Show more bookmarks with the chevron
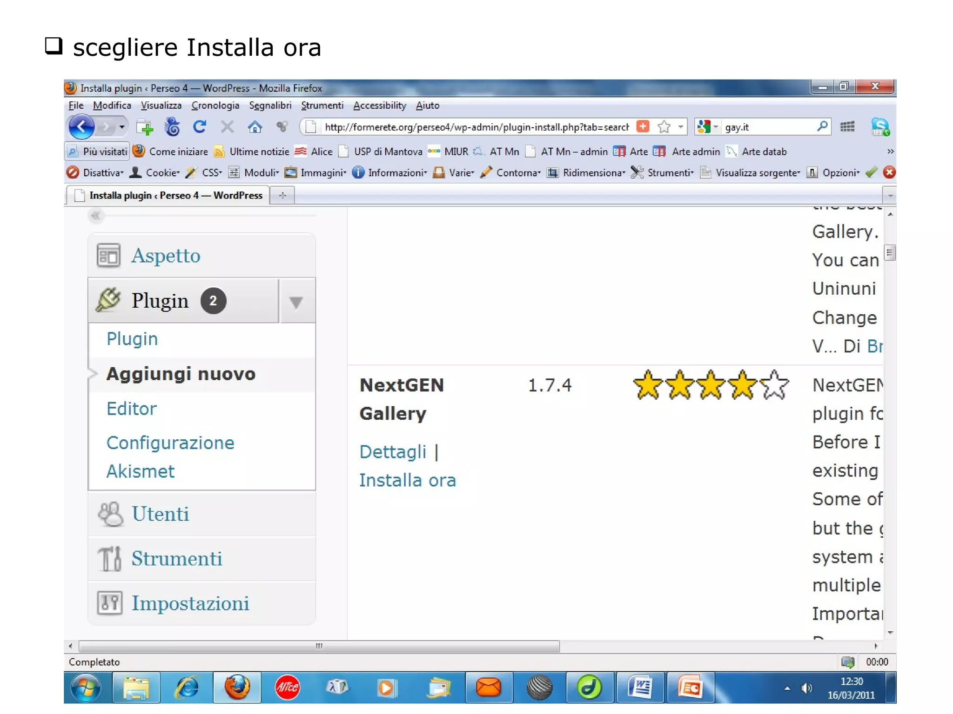953x714 pixels. point(890,152)
